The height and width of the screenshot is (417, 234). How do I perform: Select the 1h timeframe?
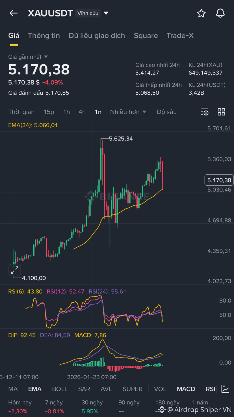pos(66,112)
